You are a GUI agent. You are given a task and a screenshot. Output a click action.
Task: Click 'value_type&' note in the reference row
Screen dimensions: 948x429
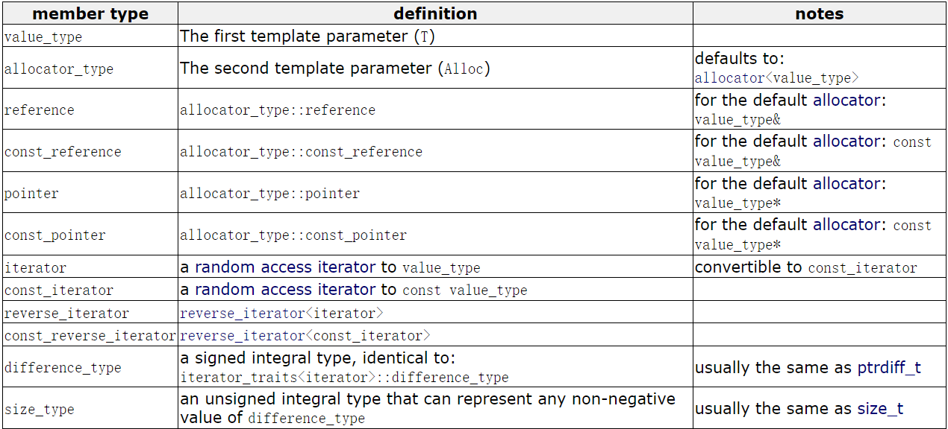pyautogui.click(x=738, y=120)
